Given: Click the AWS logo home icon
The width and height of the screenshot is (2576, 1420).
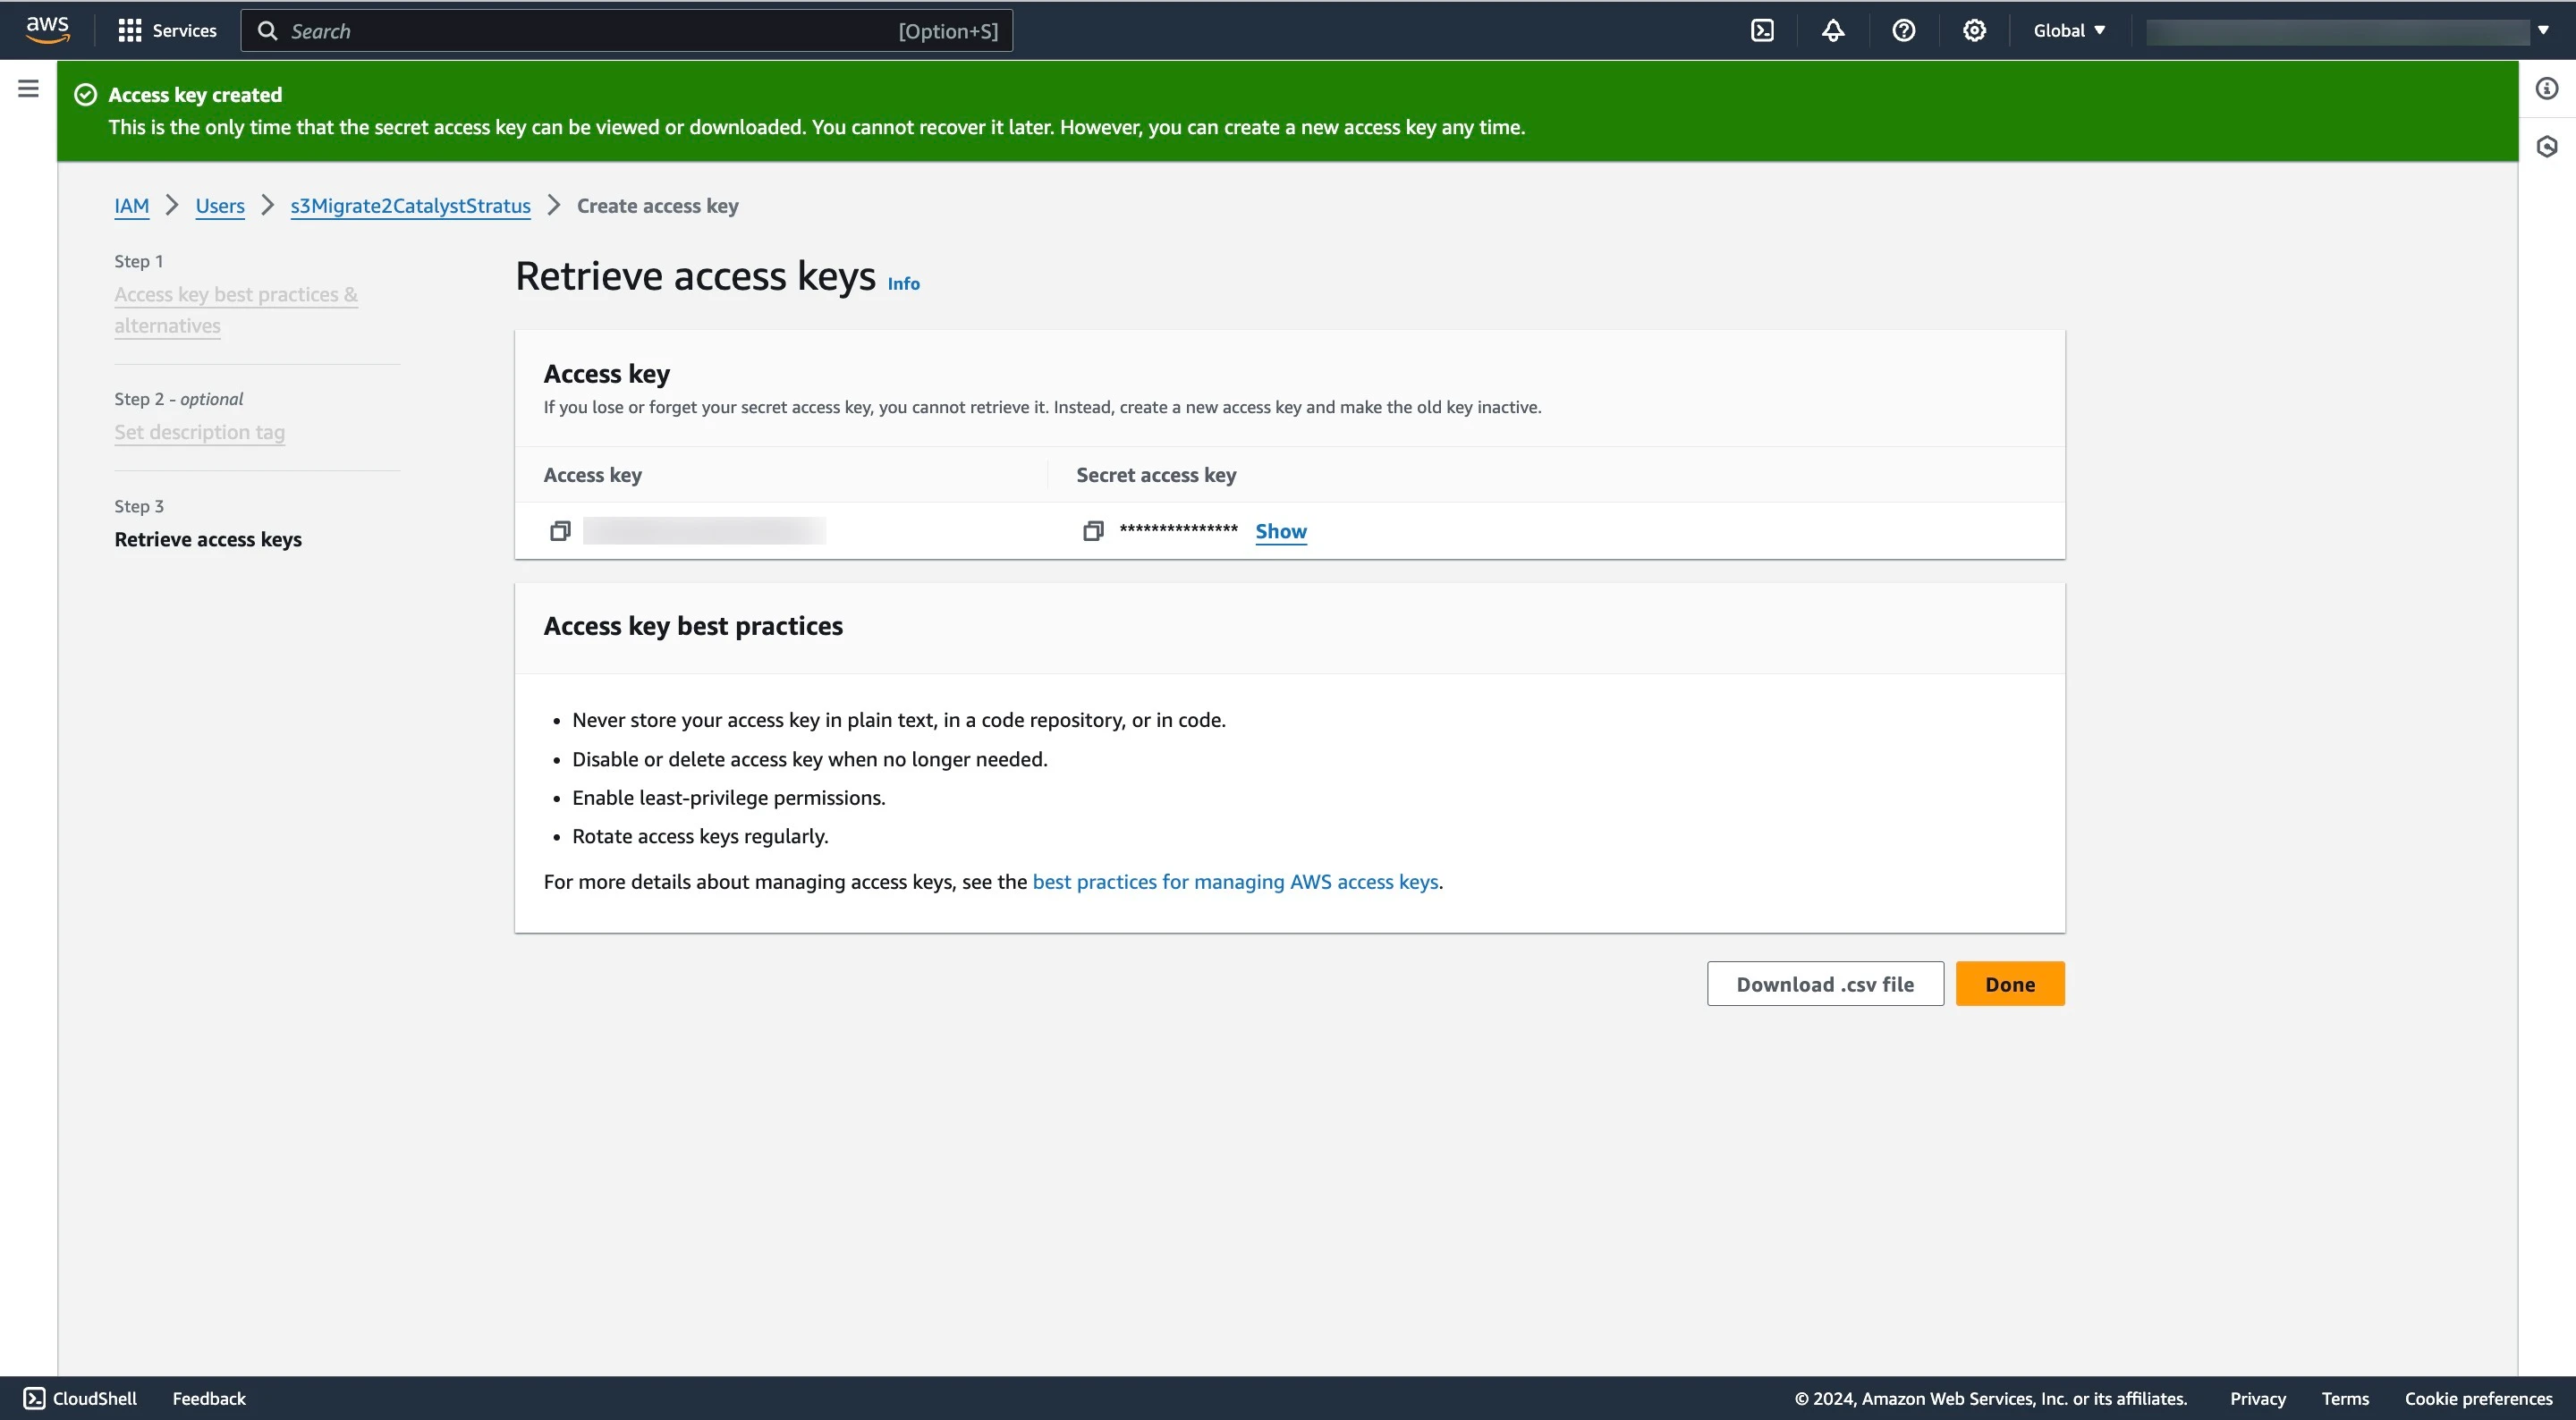Looking at the screenshot, I should pyautogui.click(x=47, y=30).
